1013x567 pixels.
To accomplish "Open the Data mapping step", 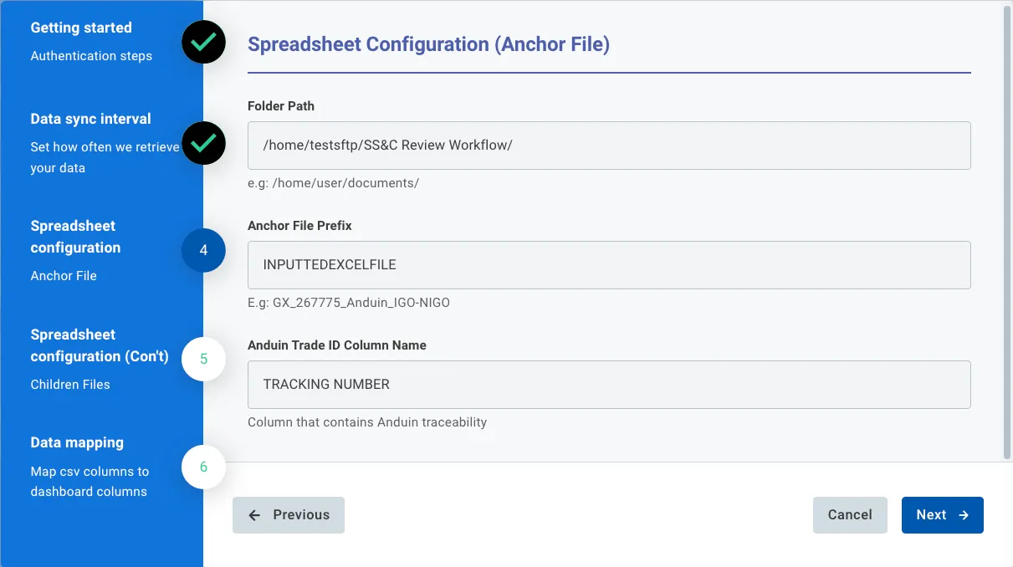I will [x=77, y=442].
